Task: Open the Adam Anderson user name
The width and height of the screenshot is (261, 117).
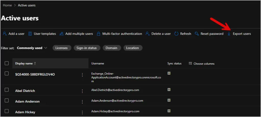Action: point(28,102)
